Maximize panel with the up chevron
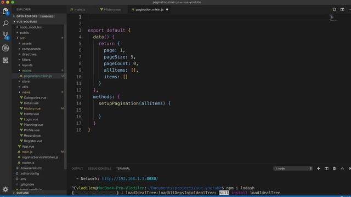 tap(342, 169)
